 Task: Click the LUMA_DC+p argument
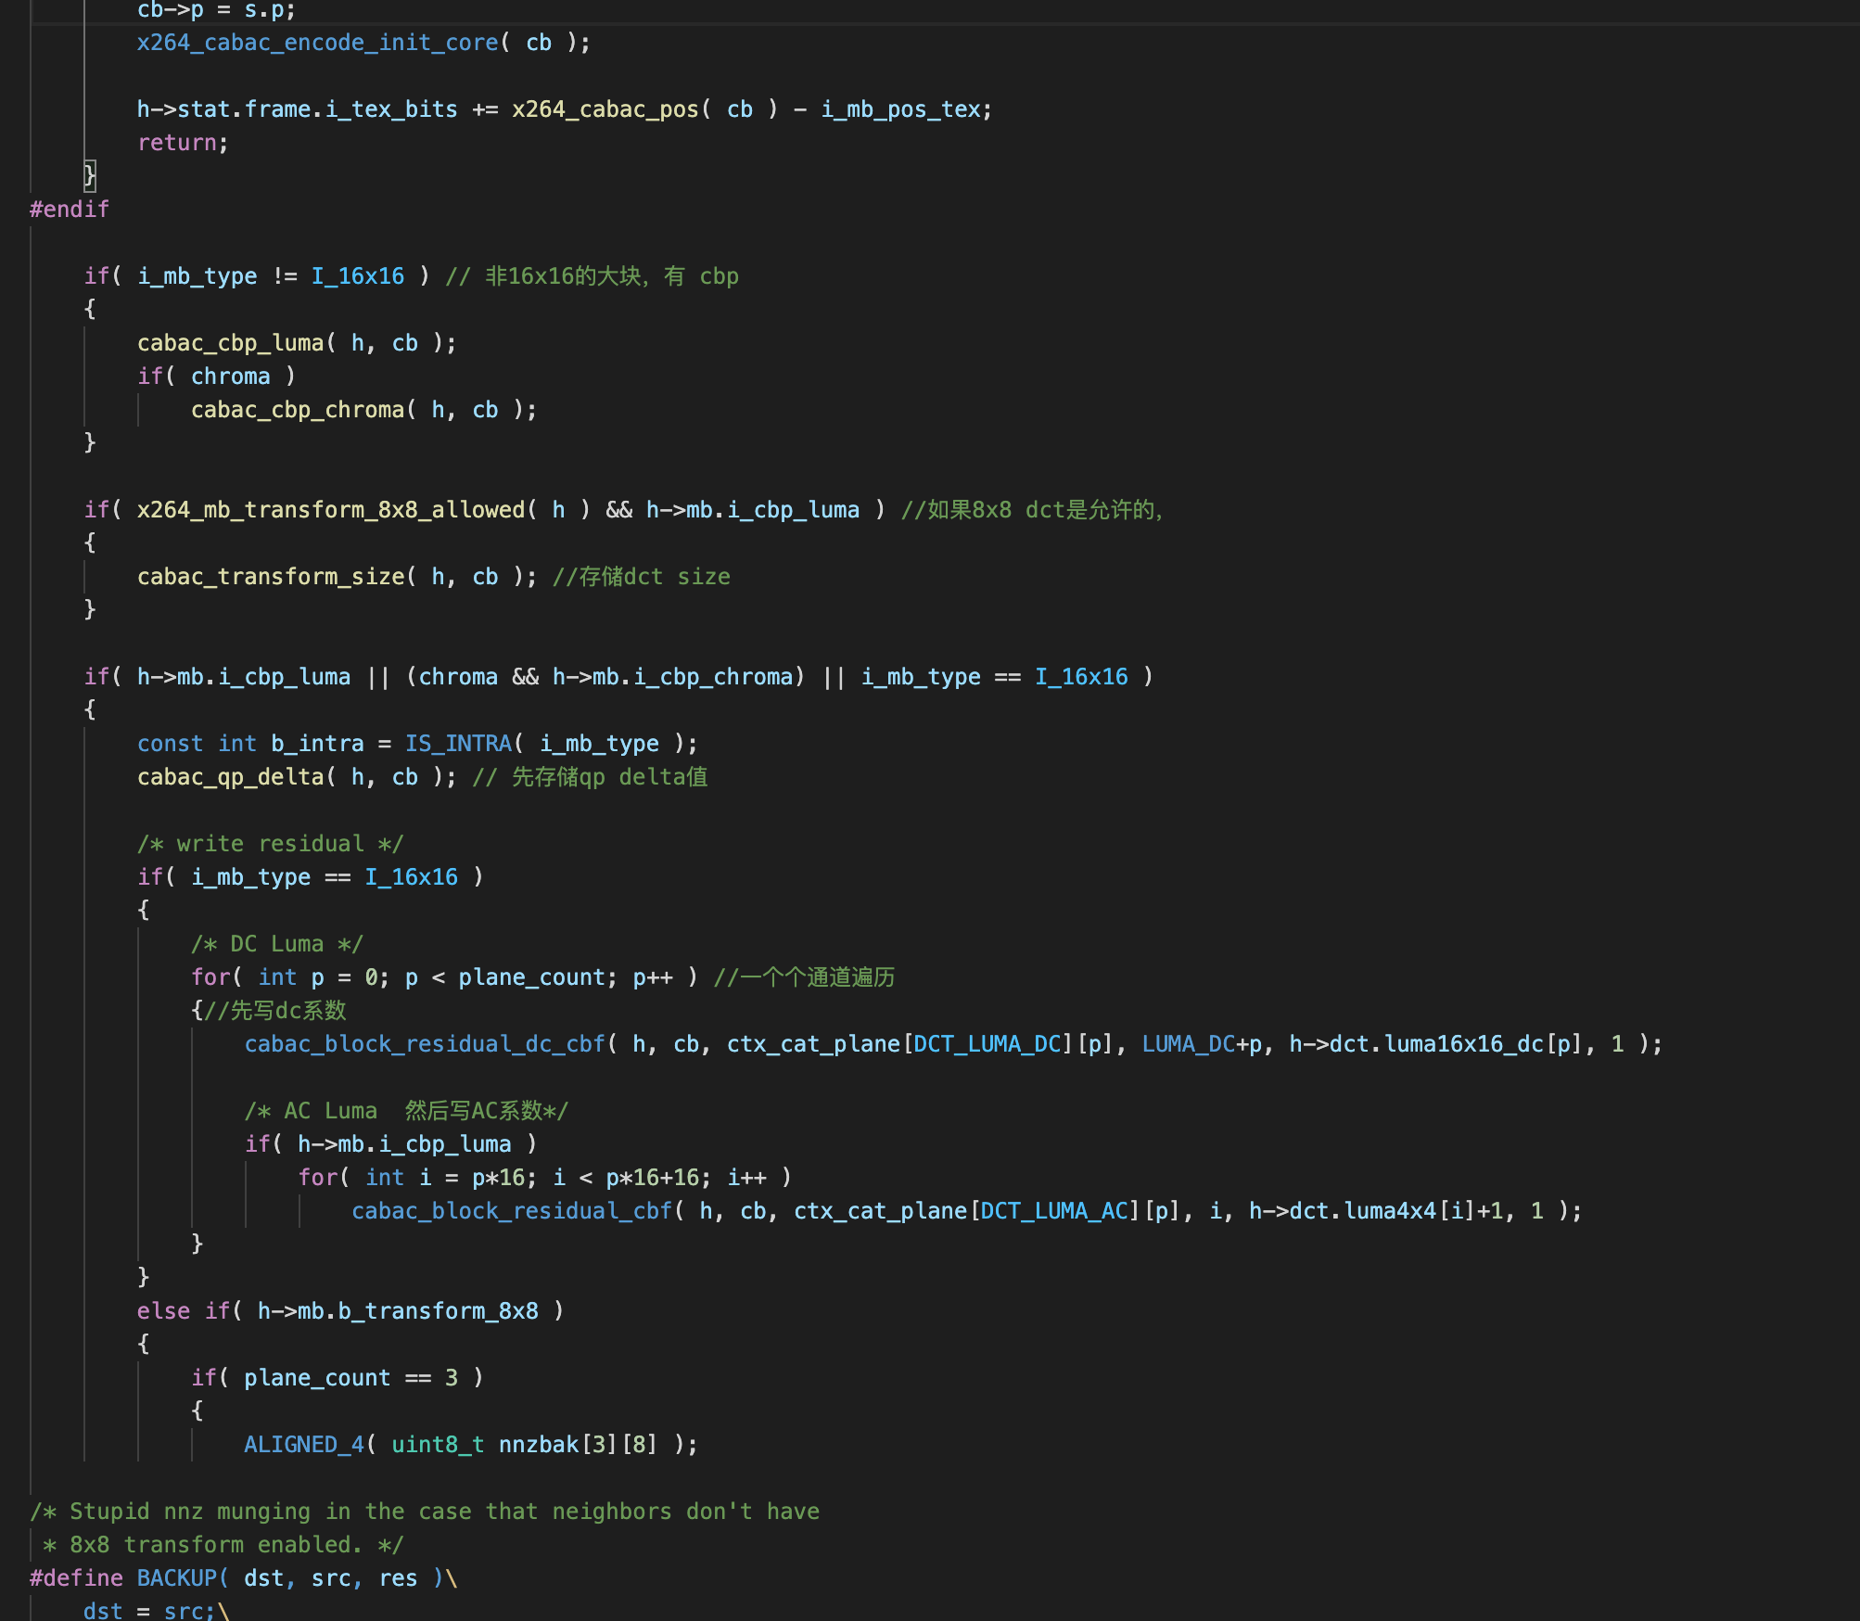click(x=1202, y=1044)
